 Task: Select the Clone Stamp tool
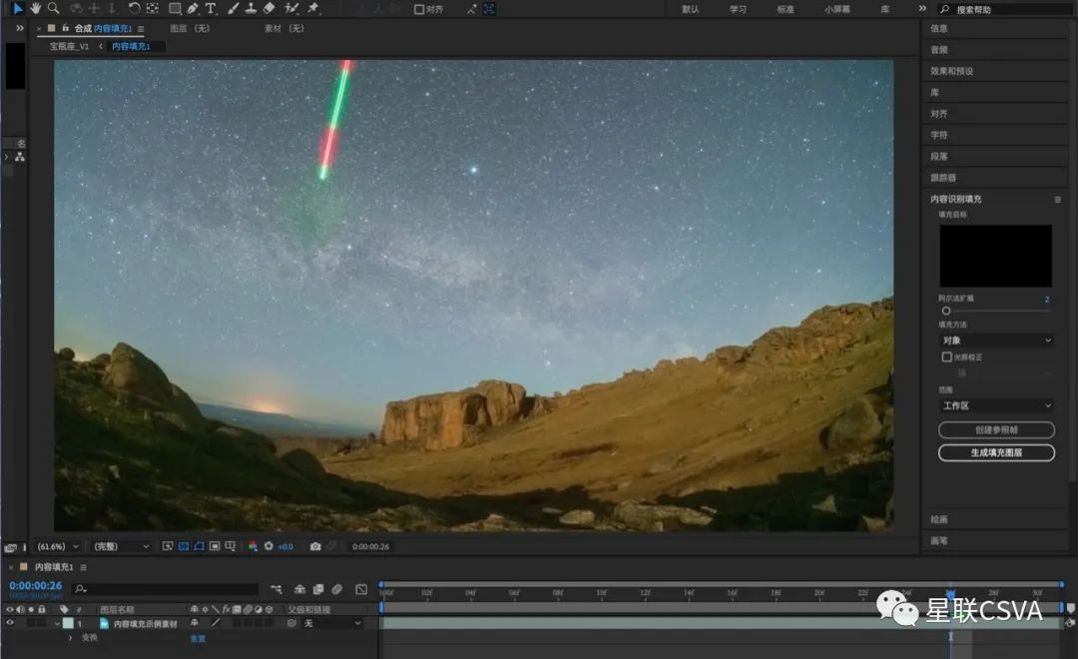[x=251, y=9]
